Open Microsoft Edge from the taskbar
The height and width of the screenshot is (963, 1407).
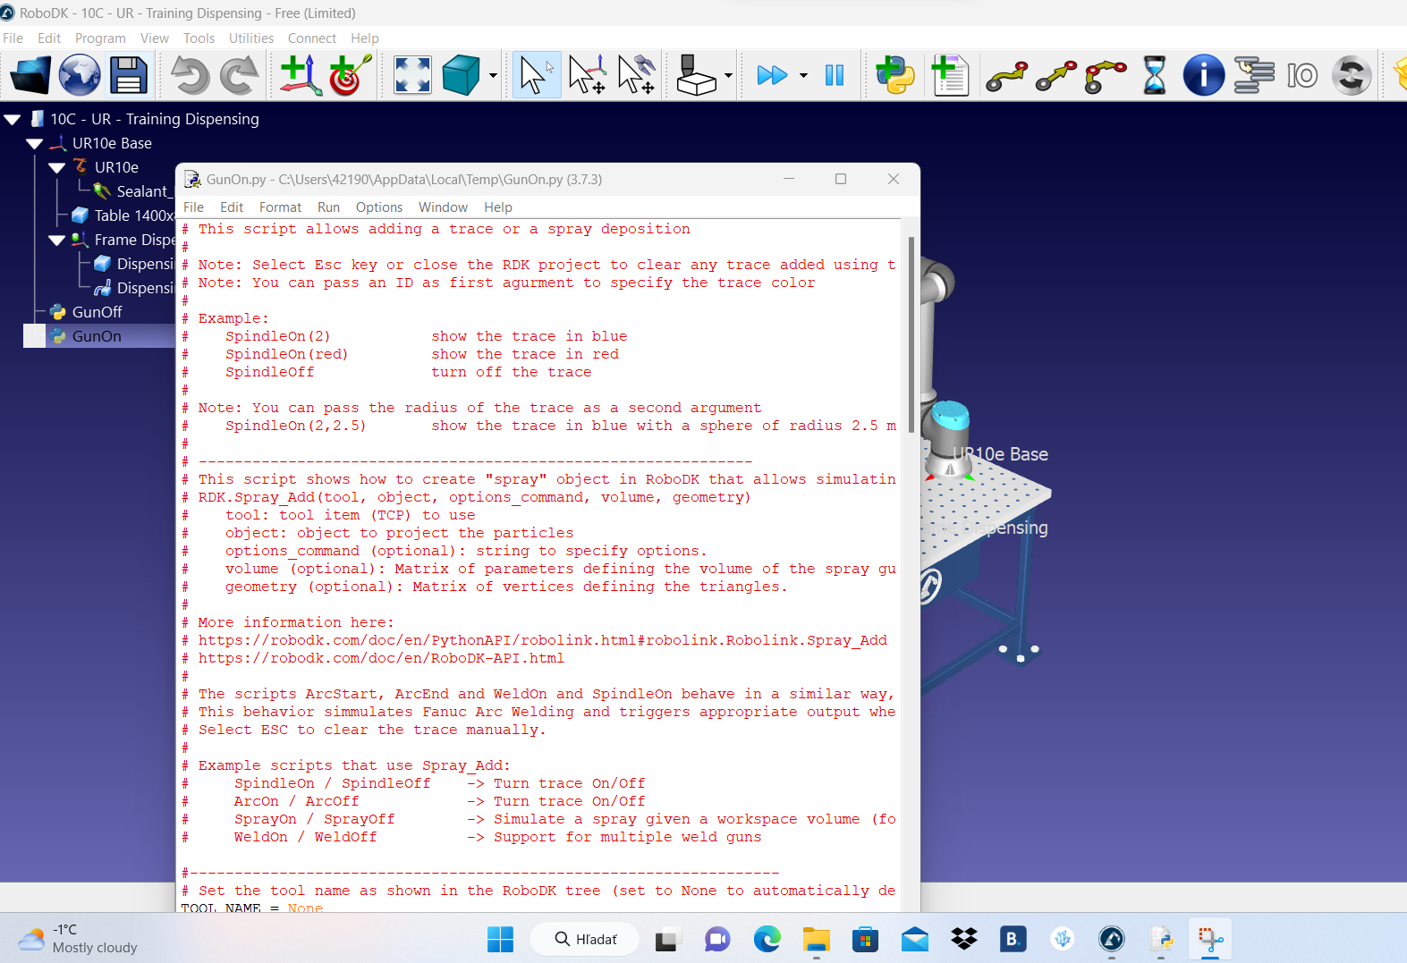click(767, 939)
